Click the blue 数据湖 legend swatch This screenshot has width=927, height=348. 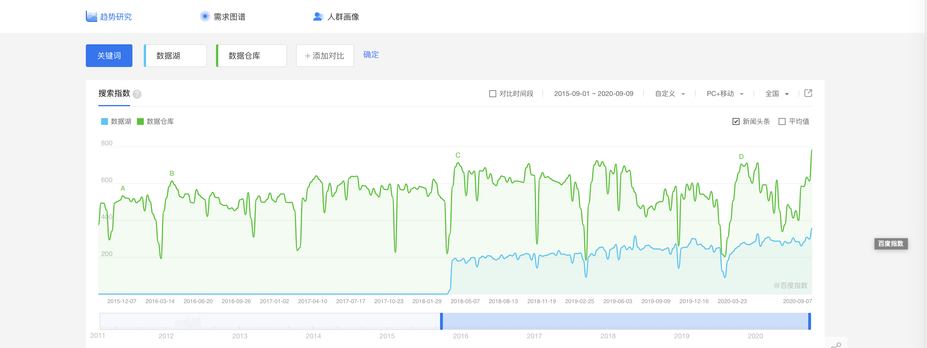tap(105, 121)
